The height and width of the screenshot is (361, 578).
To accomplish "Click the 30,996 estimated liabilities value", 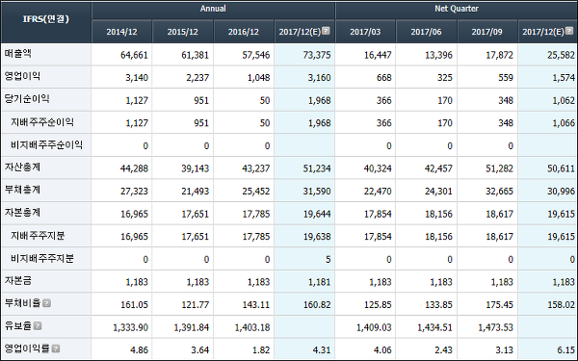I will pyautogui.click(x=561, y=192).
